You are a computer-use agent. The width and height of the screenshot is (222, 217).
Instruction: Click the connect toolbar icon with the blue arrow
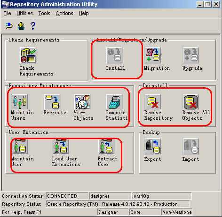(x=9, y=26)
